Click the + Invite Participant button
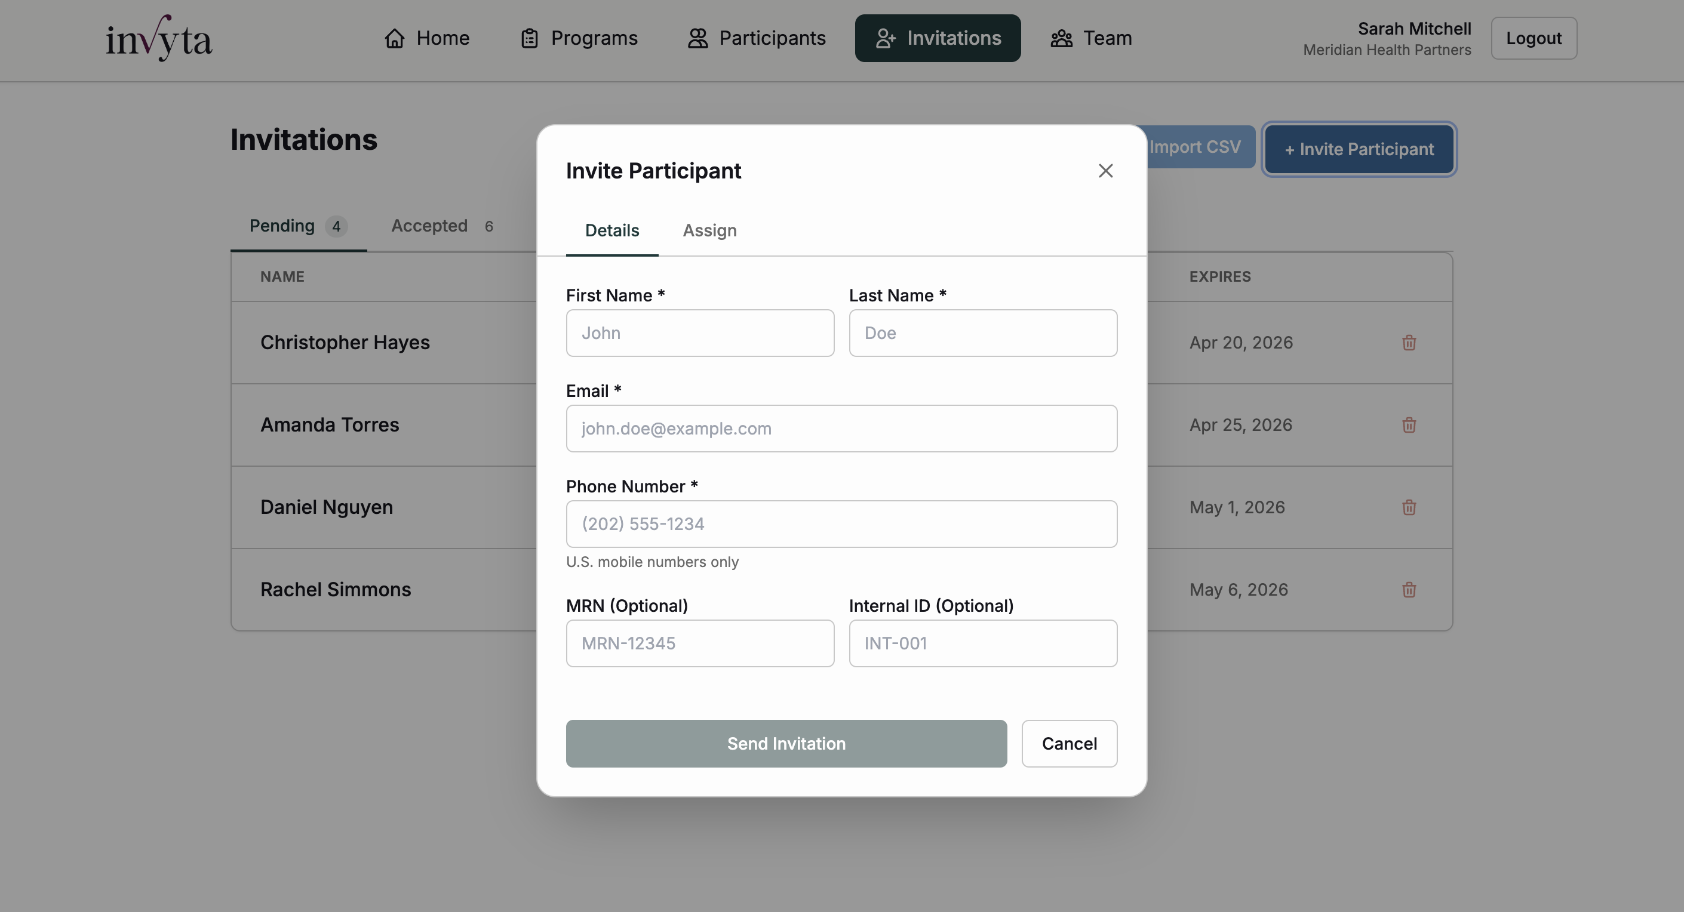Screen dimensions: 1684x912 [1359, 149]
